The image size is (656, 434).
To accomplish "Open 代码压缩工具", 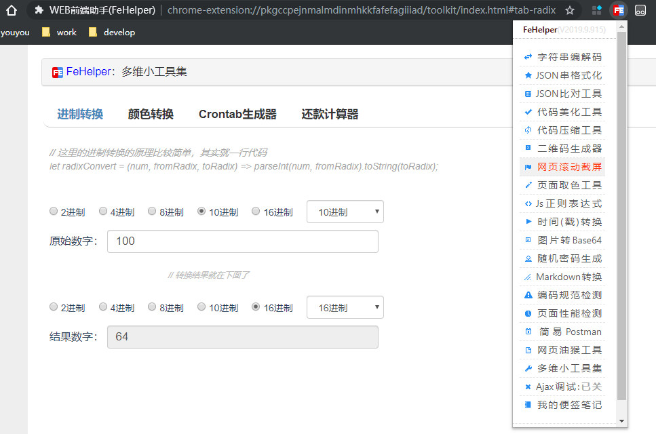I will coord(562,130).
